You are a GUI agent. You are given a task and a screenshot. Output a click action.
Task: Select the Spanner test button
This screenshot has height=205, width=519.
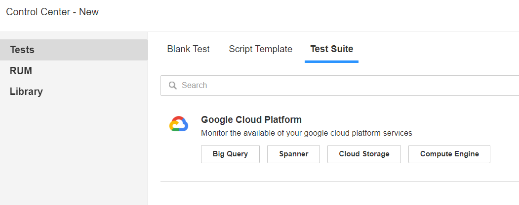[x=294, y=154]
